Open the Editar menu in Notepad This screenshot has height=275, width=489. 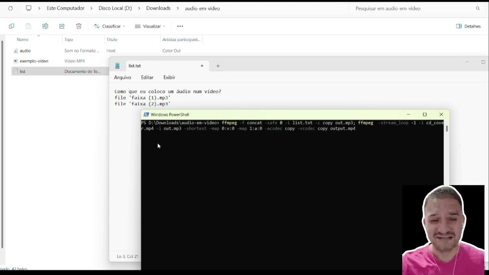(x=147, y=77)
